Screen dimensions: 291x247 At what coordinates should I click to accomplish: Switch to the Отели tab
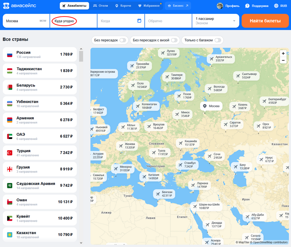[101, 6]
